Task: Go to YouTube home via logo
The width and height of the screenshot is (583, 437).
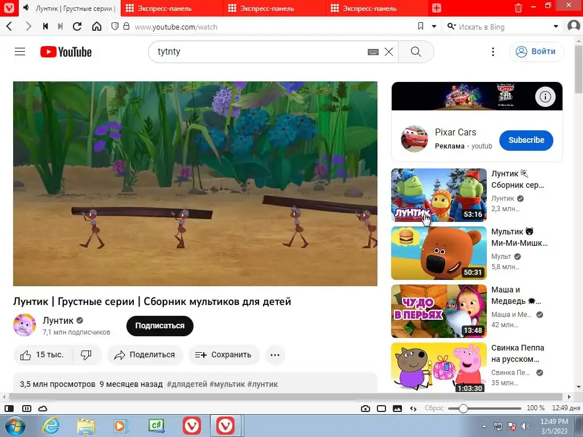Action: click(66, 52)
